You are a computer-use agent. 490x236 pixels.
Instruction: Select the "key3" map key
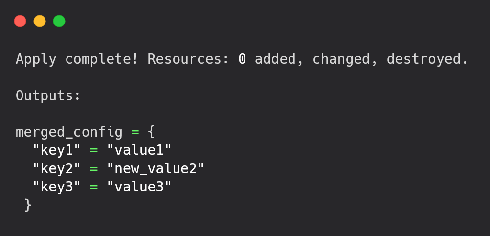[57, 187]
